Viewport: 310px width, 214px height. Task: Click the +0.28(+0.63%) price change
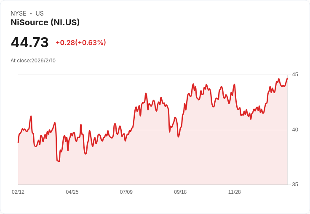pos(81,43)
